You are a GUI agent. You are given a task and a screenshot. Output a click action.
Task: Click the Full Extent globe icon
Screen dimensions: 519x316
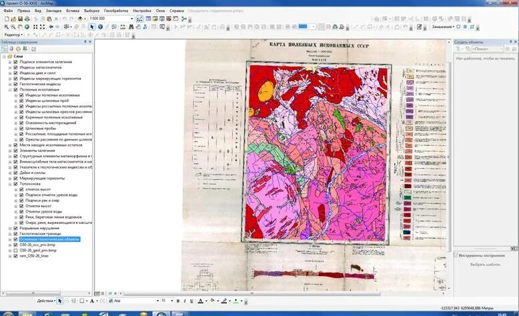pos(27,27)
